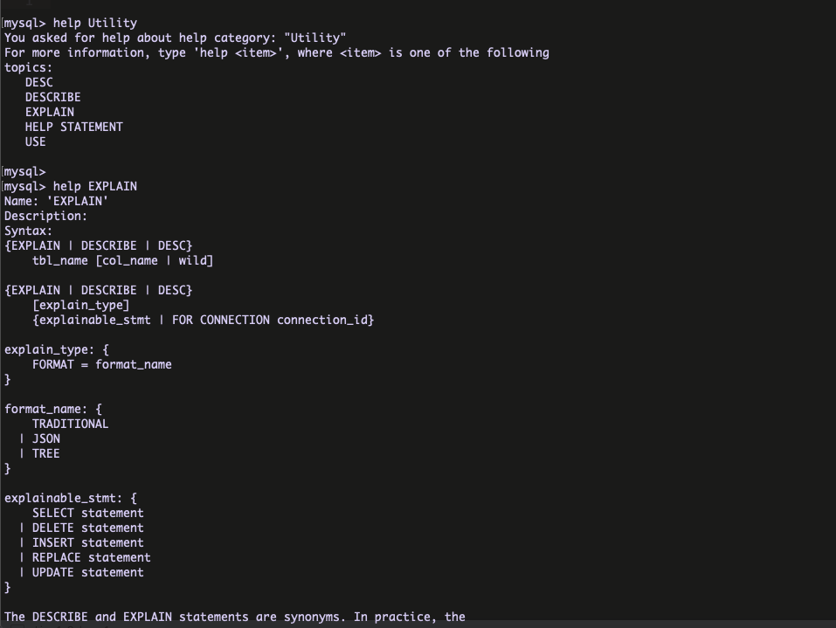Select the DESC entry in topics list
This screenshot has width=836, height=628.
click(38, 82)
